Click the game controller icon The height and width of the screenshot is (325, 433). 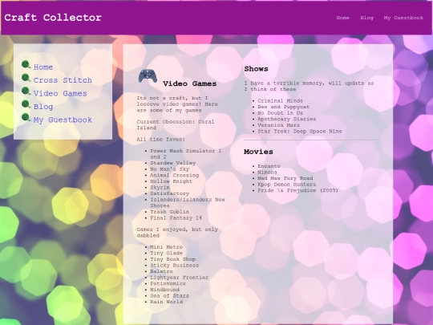pyautogui.click(x=148, y=75)
